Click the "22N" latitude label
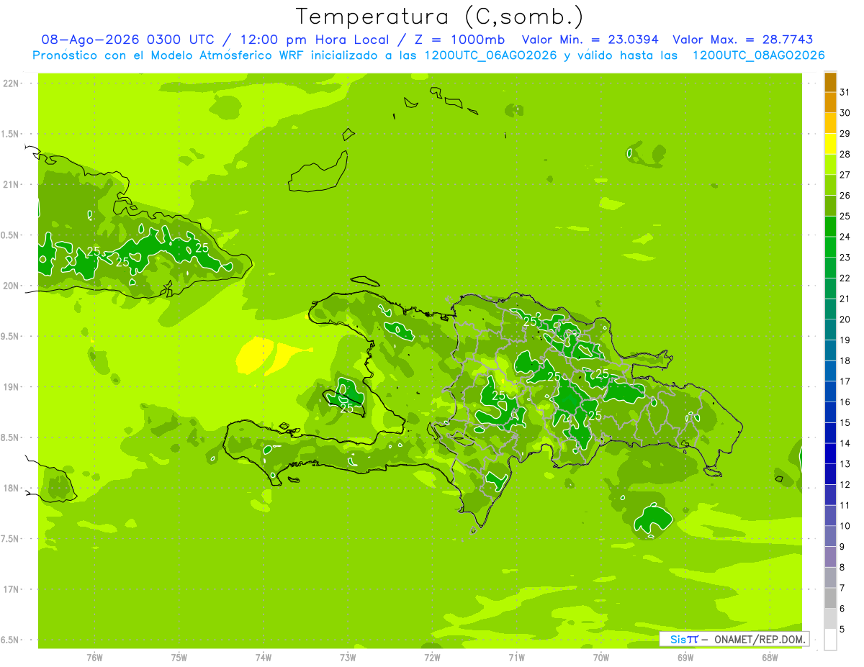Image resolution: width=864 pixels, height=667 pixels. [x=10, y=83]
